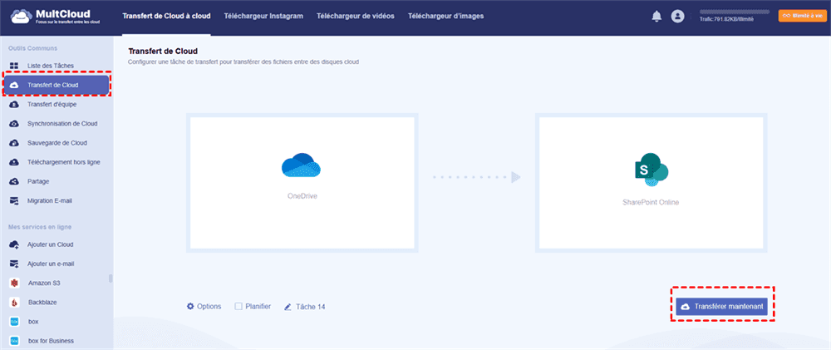Screen dimensions: 831x350
Task: Click the Transfert d'équipe cloud icon
Action: [15, 105]
